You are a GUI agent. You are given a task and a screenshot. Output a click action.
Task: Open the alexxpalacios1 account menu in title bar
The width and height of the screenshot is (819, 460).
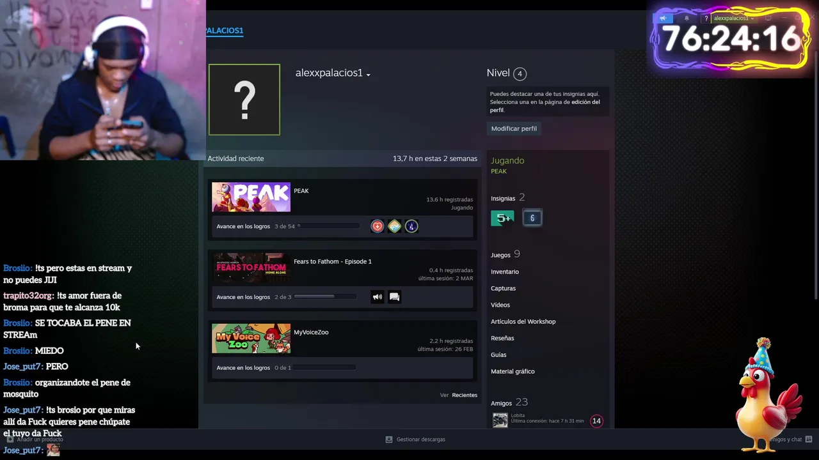pyautogui.click(x=733, y=19)
